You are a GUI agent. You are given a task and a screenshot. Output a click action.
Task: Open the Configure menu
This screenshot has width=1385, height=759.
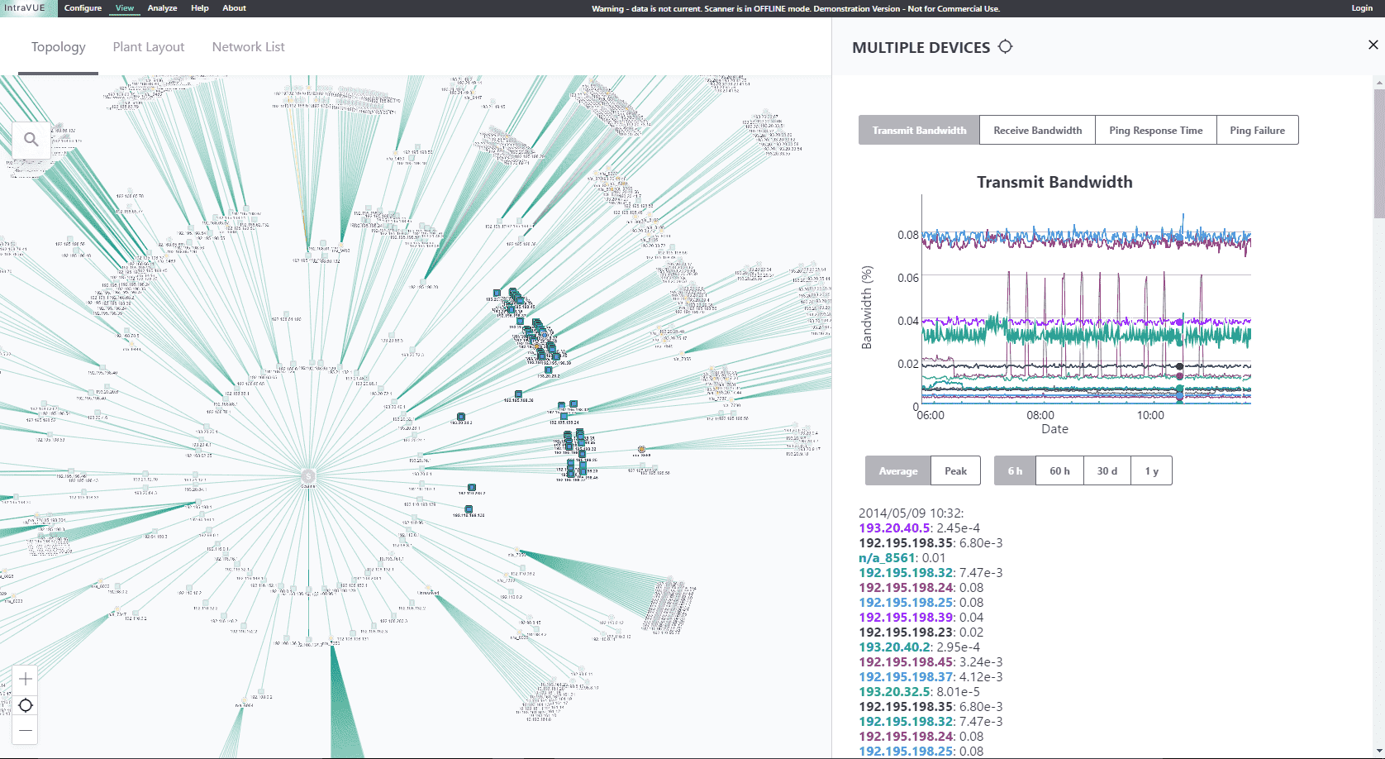point(83,8)
